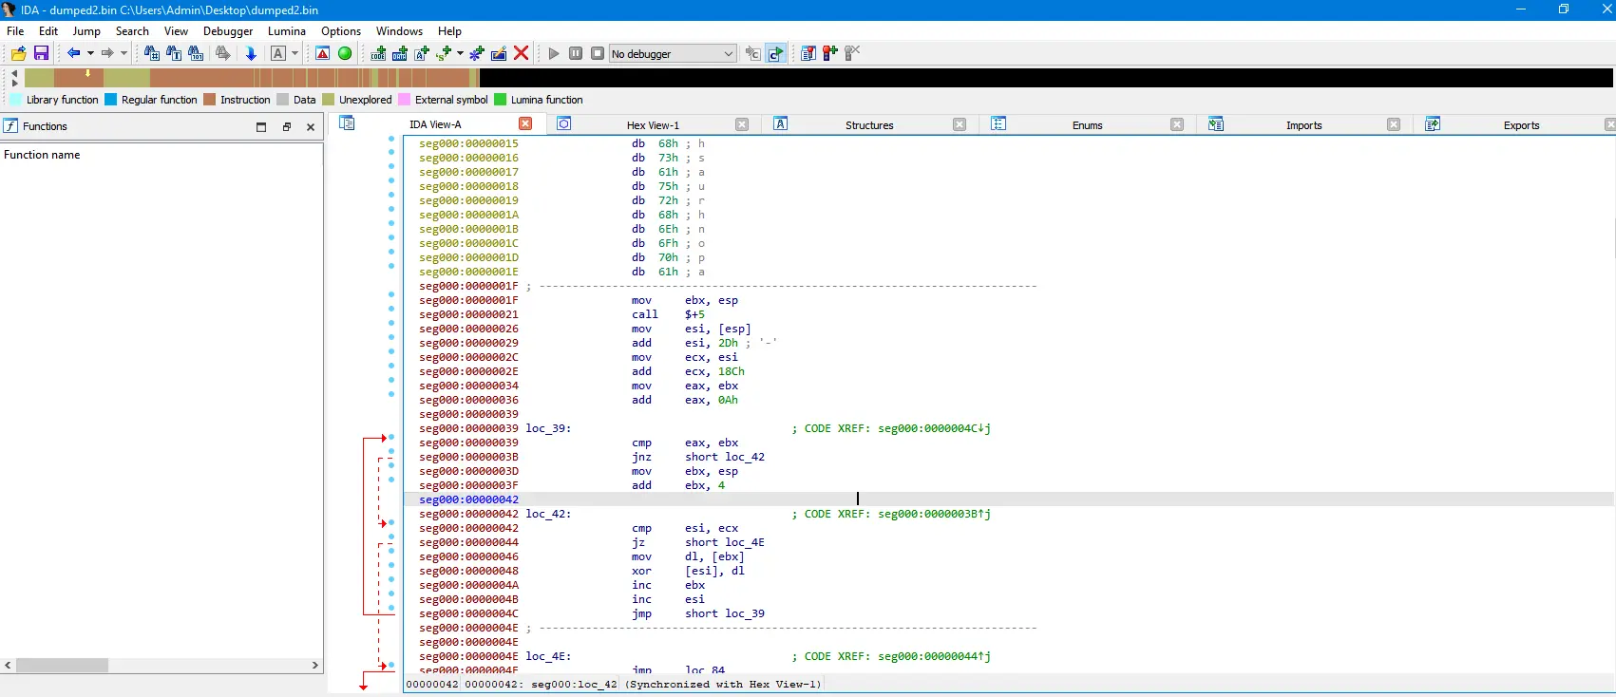Open the forward-arrow history dropdown

click(x=124, y=53)
